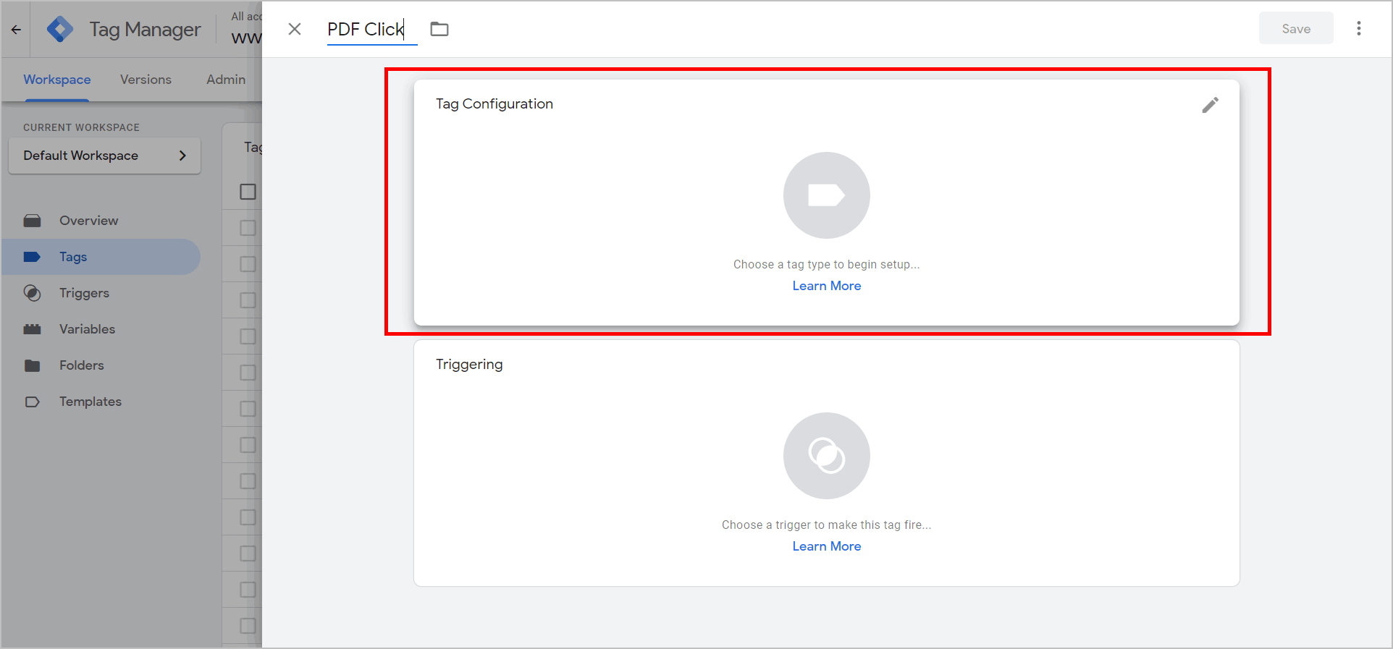Image resolution: width=1393 pixels, height=649 pixels.
Task: Click the Choose a tag type prompt text
Action: [827, 265]
